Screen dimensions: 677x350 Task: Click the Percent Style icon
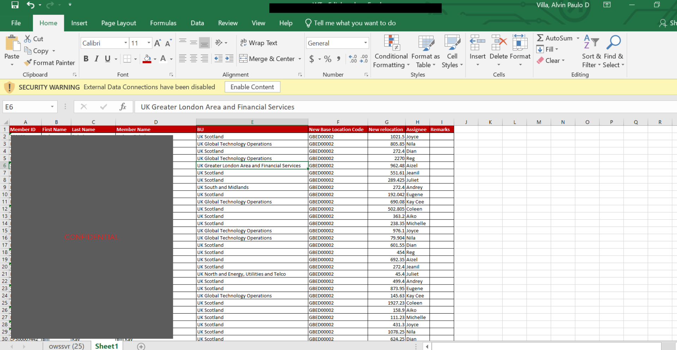(x=328, y=59)
